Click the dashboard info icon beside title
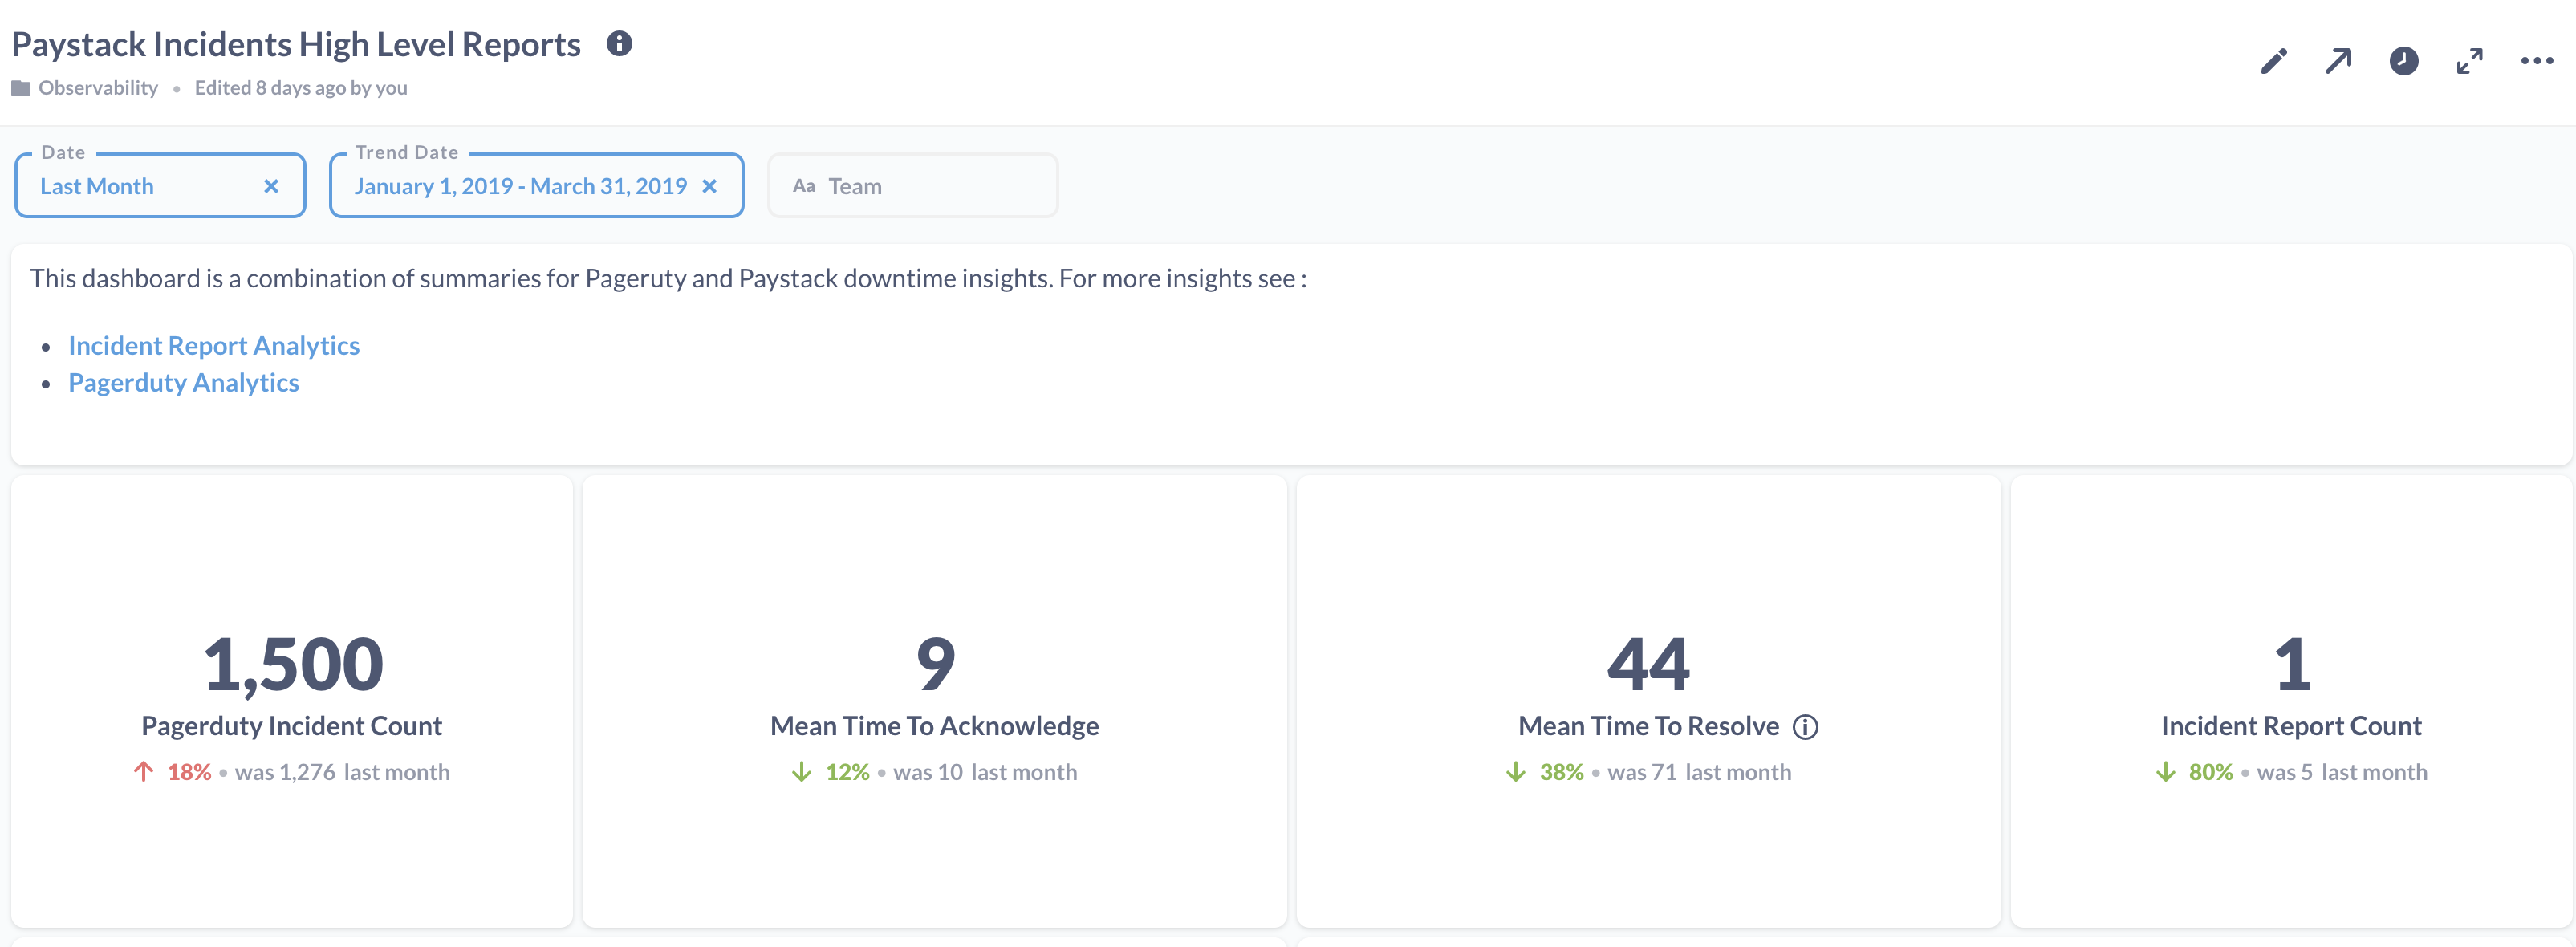2576x947 pixels. pos(619,44)
